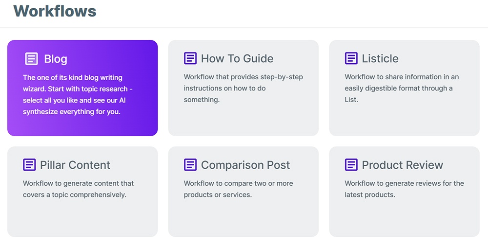Screen dimensions: 488x246
Task: Click the compare two or more products text
Action: 239,189
